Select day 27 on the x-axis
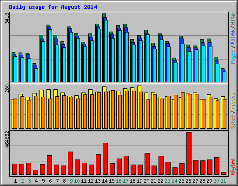This screenshot has height=186, width=238. coord(195,181)
